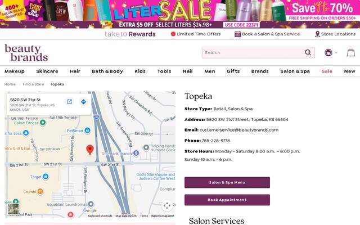Image resolution: width=360 pixels, height=225 pixels.
Task: Open the Sale menu
Action: 327,71
